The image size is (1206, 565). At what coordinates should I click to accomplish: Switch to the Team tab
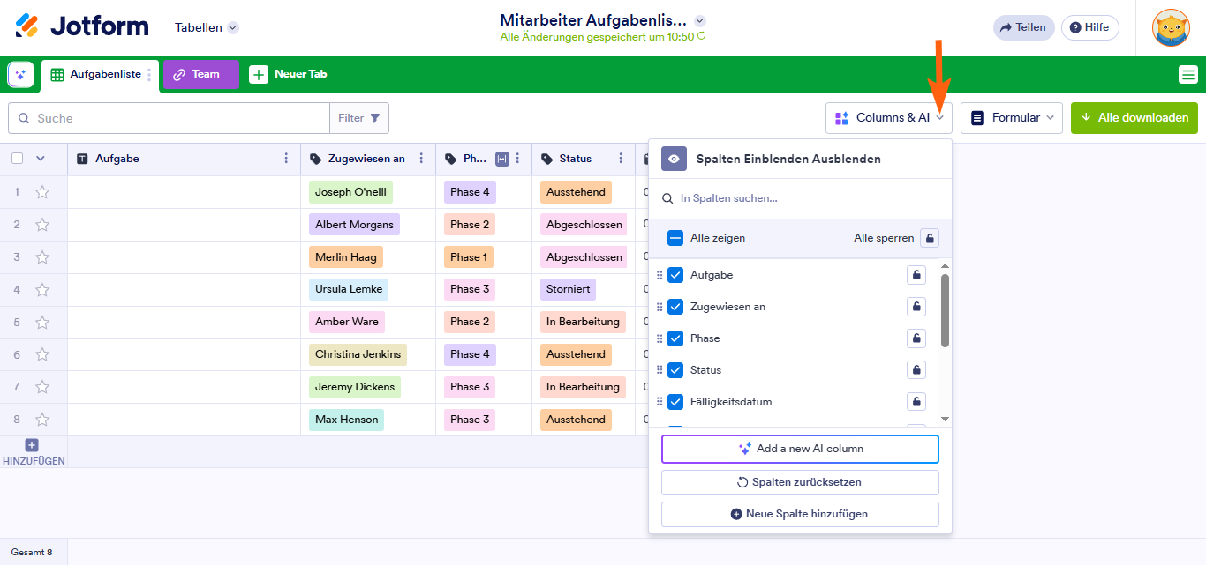tap(200, 74)
